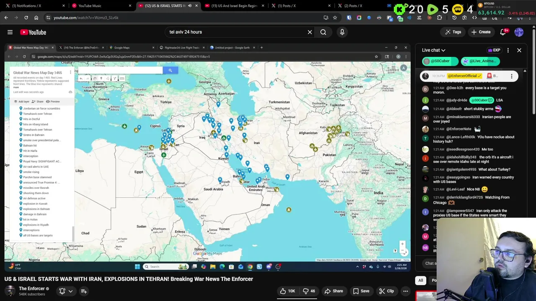
Task: Open The Enforcer channel avatar
Action: coord(10,291)
